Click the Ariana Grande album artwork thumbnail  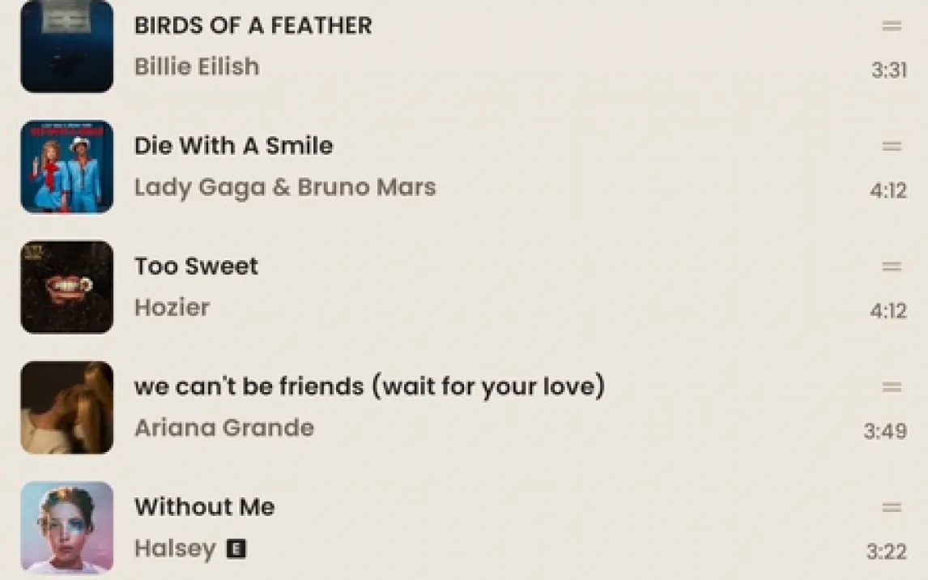click(x=67, y=407)
